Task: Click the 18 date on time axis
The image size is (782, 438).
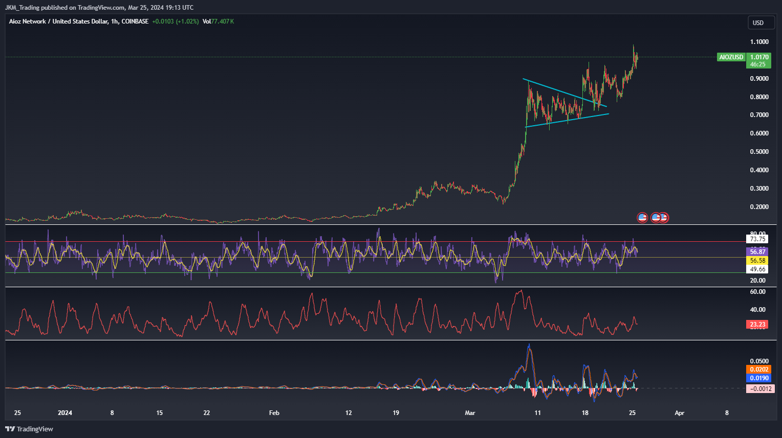Action: pos(585,413)
